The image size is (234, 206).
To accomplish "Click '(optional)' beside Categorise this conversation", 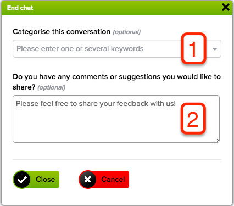I will pyautogui.click(x=127, y=32).
